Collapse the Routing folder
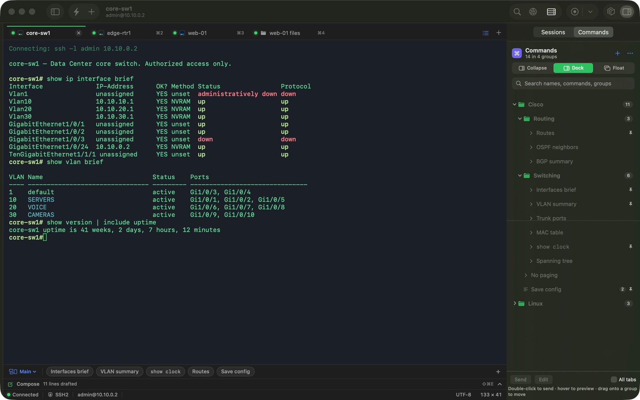The width and height of the screenshot is (640, 400). pos(520,119)
